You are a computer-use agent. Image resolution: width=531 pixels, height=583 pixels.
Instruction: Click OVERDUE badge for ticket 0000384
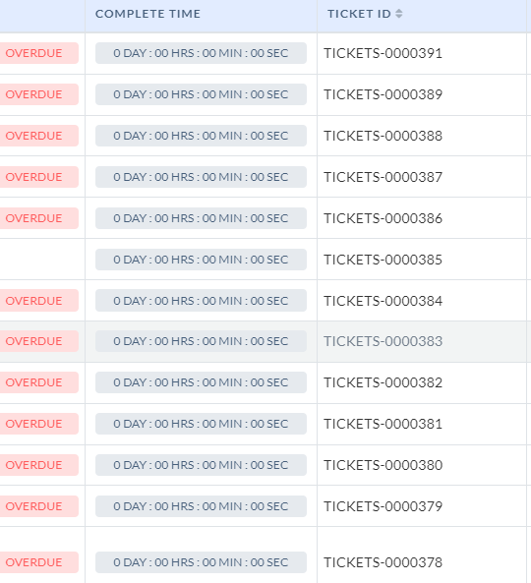tap(38, 301)
